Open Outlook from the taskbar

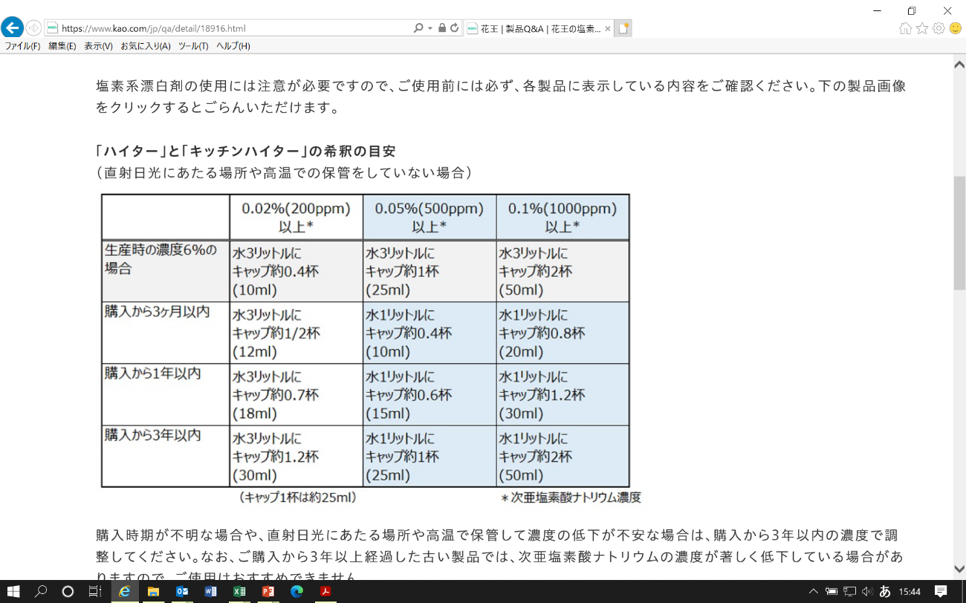182,592
